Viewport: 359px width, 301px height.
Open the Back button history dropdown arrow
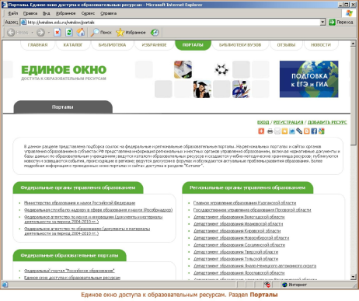(33, 33)
